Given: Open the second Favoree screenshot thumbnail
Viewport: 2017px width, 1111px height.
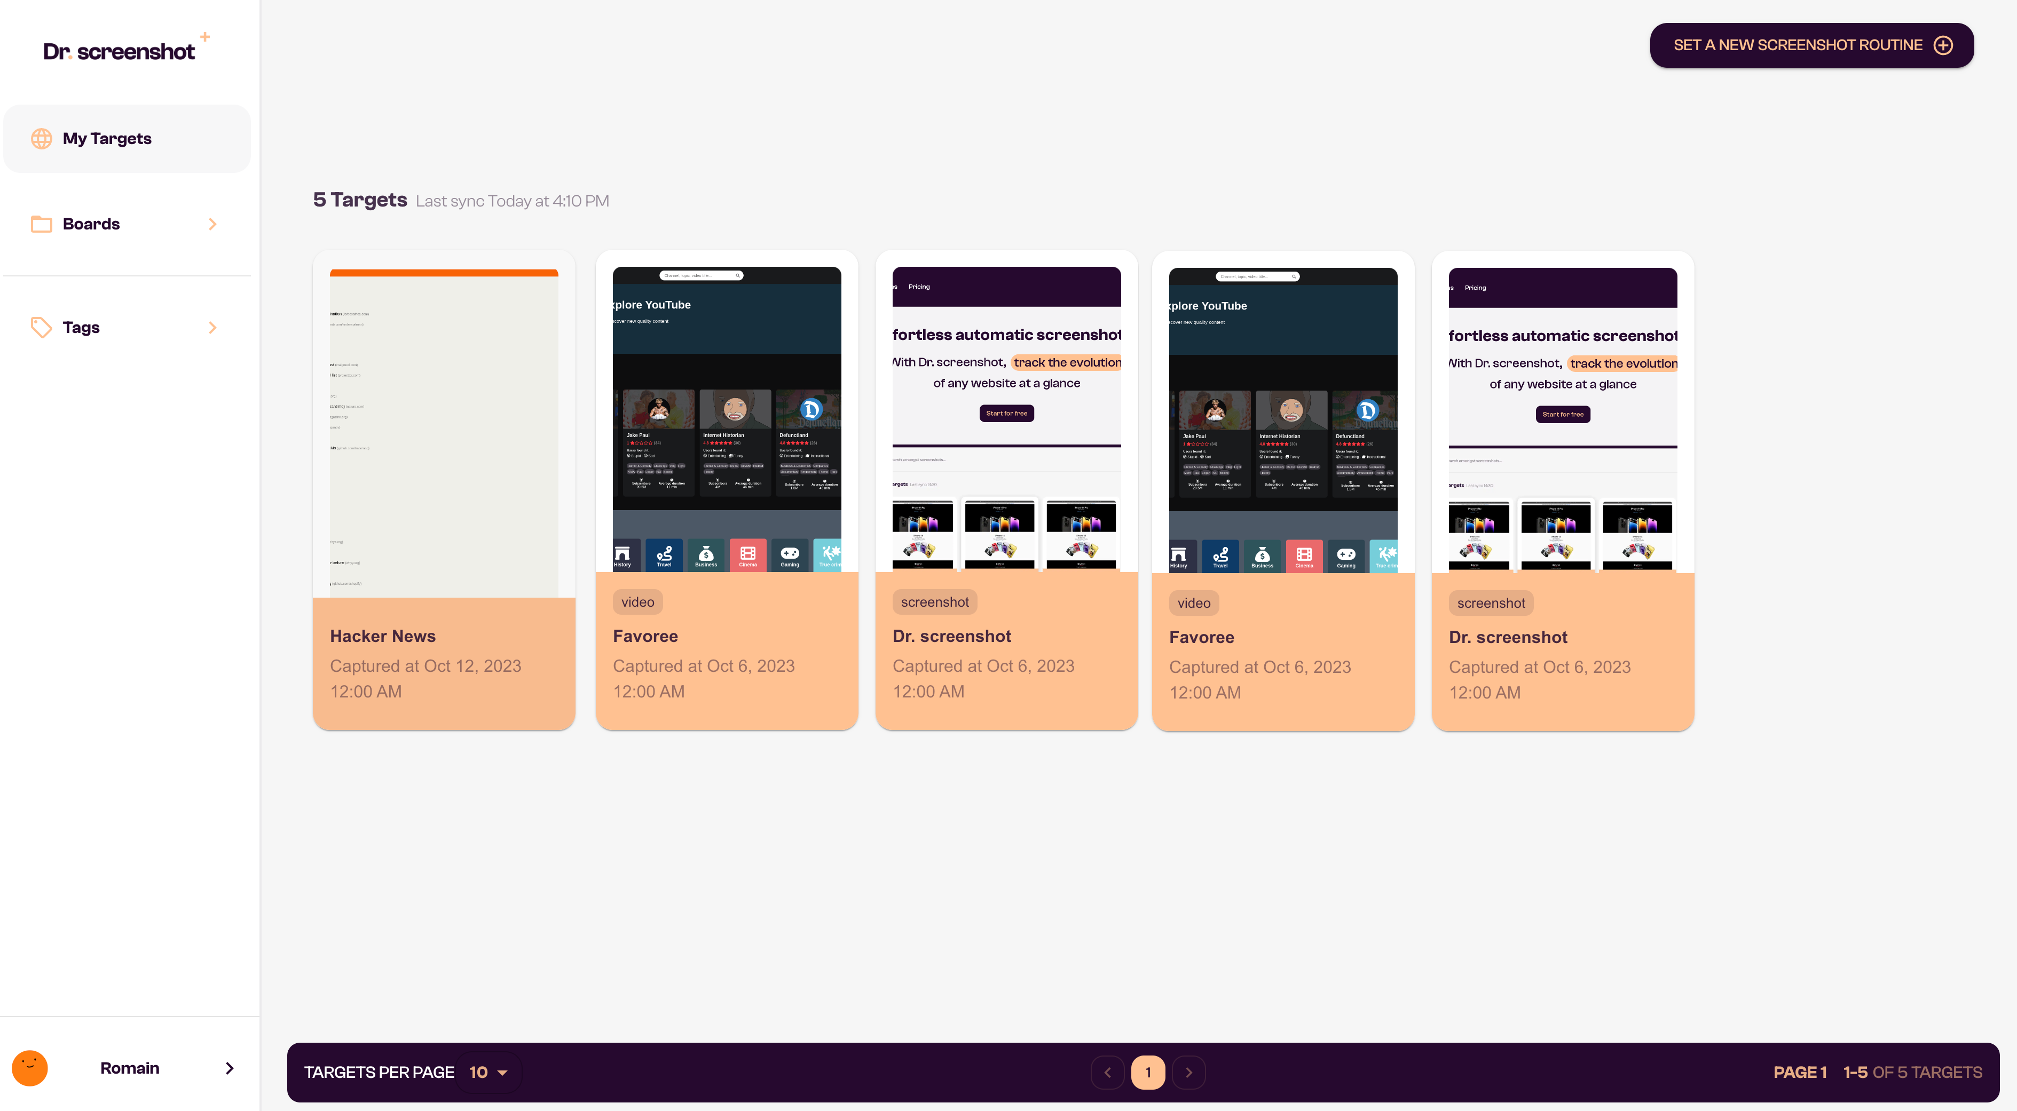Looking at the screenshot, I should [1282, 420].
